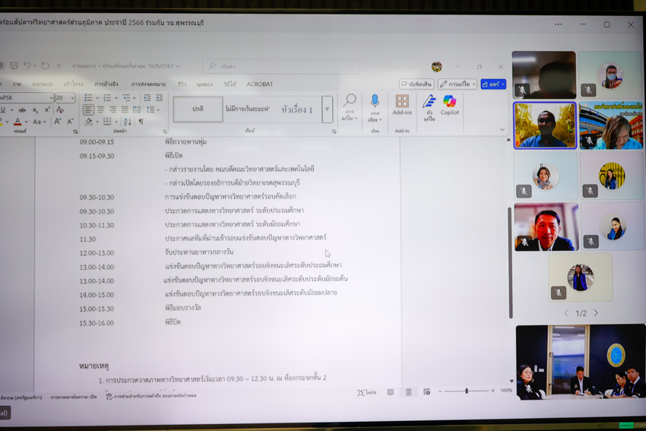Switch to Focus mode in the status bar
This screenshot has width=646, height=431.
click(366, 392)
